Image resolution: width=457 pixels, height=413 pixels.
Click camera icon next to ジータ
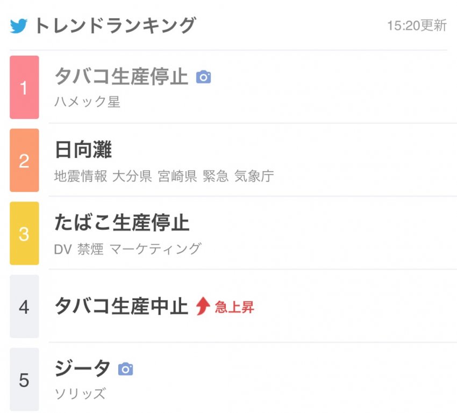pyautogui.click(x=125, y=369)
